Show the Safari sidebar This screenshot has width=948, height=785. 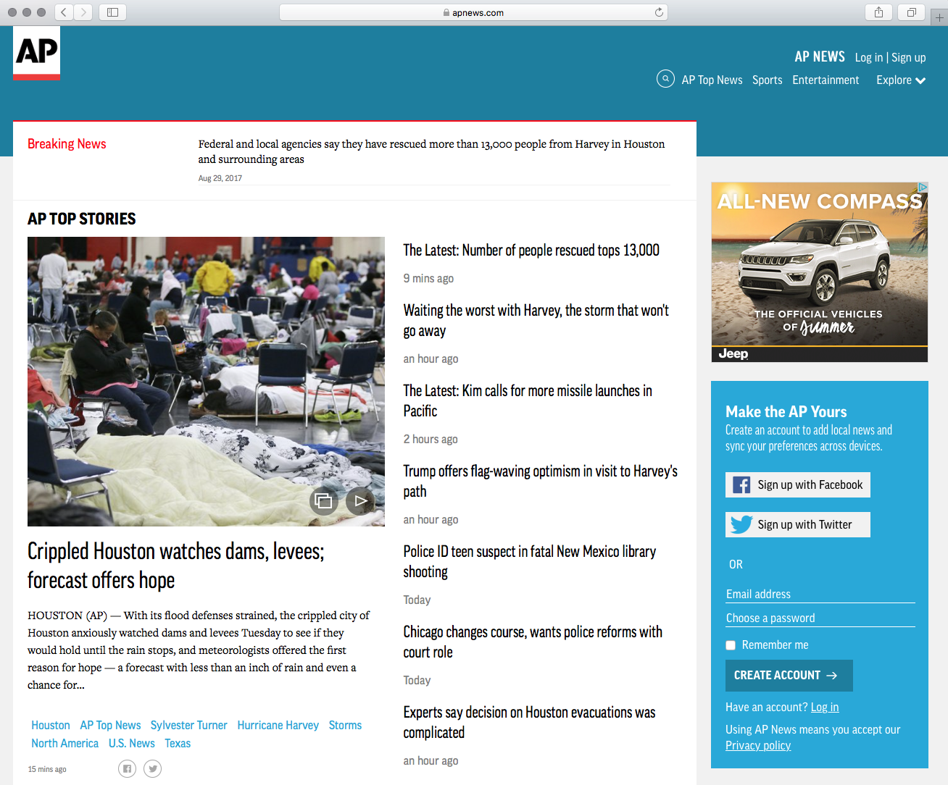point(113,12)
